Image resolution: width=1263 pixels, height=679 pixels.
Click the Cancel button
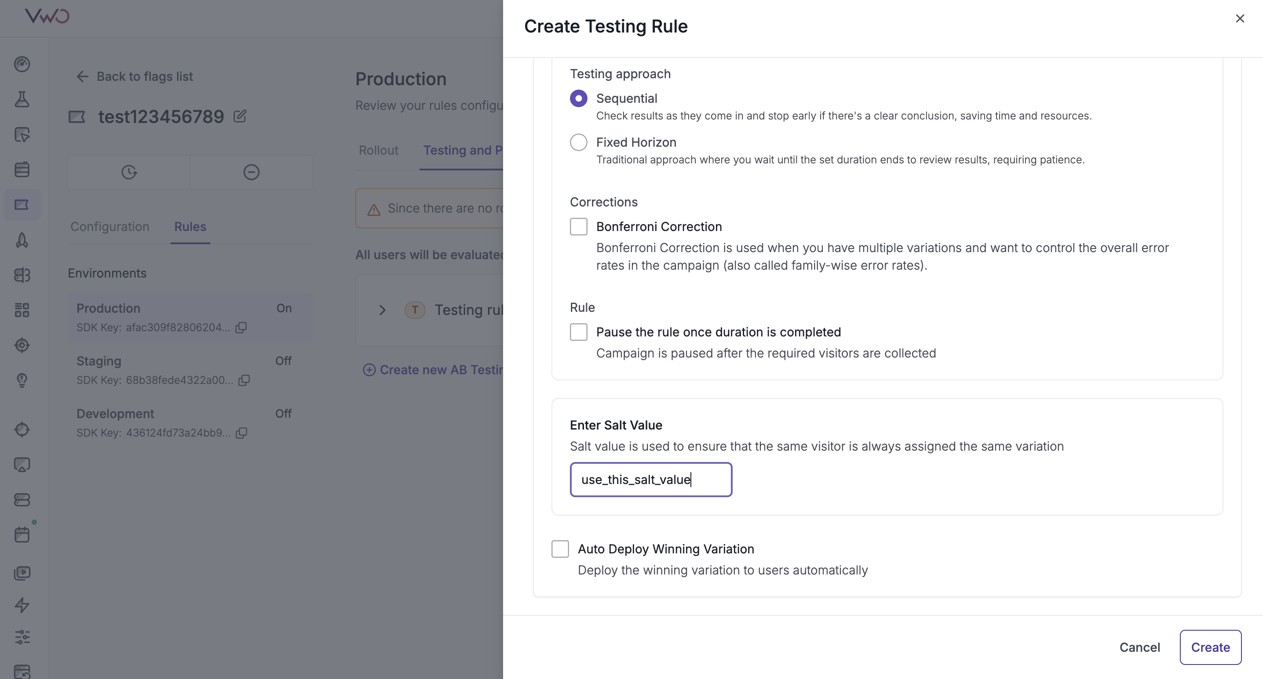[x=1139, y=647]
